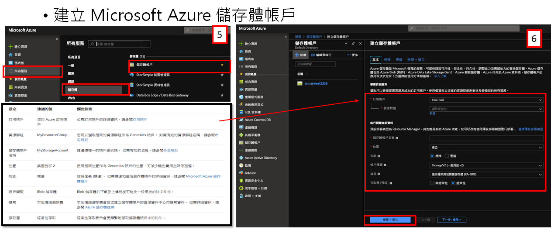Switch to 標籤 tab

[x=399, y=59]
